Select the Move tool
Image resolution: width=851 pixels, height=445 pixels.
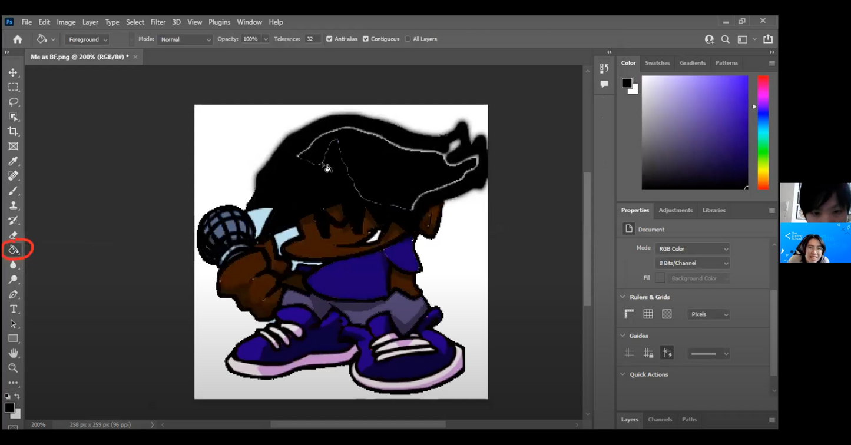pos(13,72)
